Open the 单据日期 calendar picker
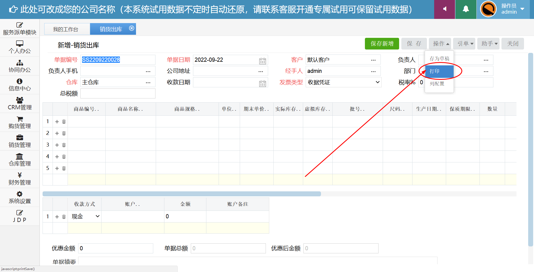 (262, 61)
